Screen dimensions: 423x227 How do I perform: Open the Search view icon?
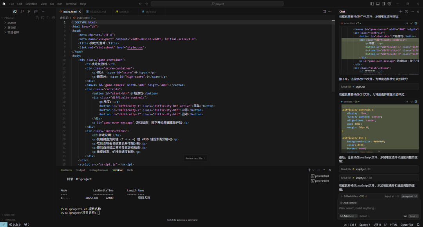[x=22, y=12]
